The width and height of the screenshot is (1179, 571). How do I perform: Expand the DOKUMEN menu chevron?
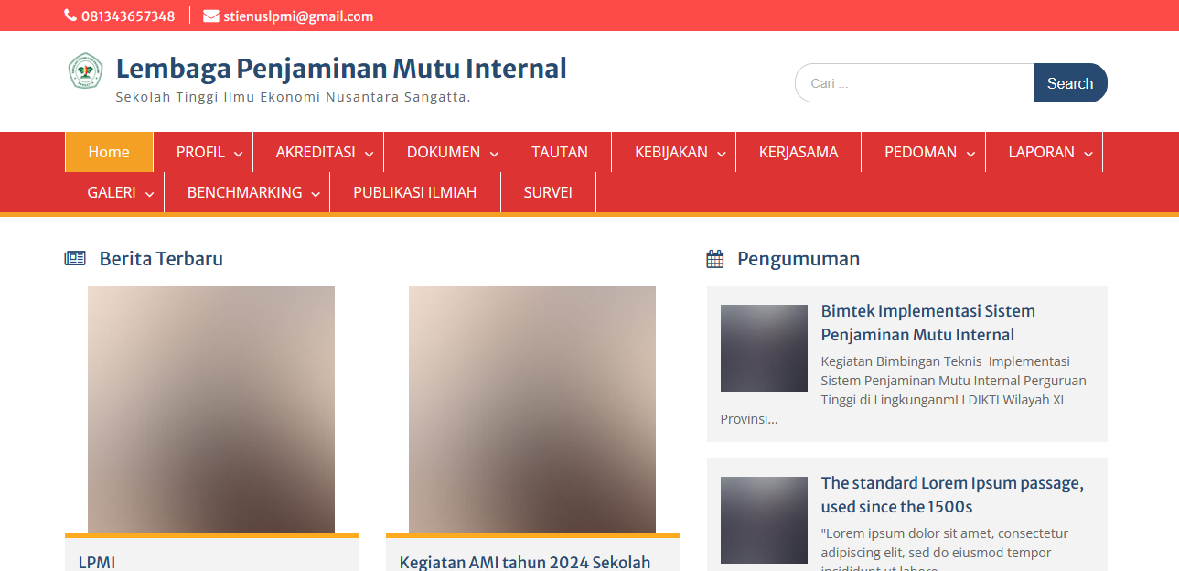(x=494, y=152)
